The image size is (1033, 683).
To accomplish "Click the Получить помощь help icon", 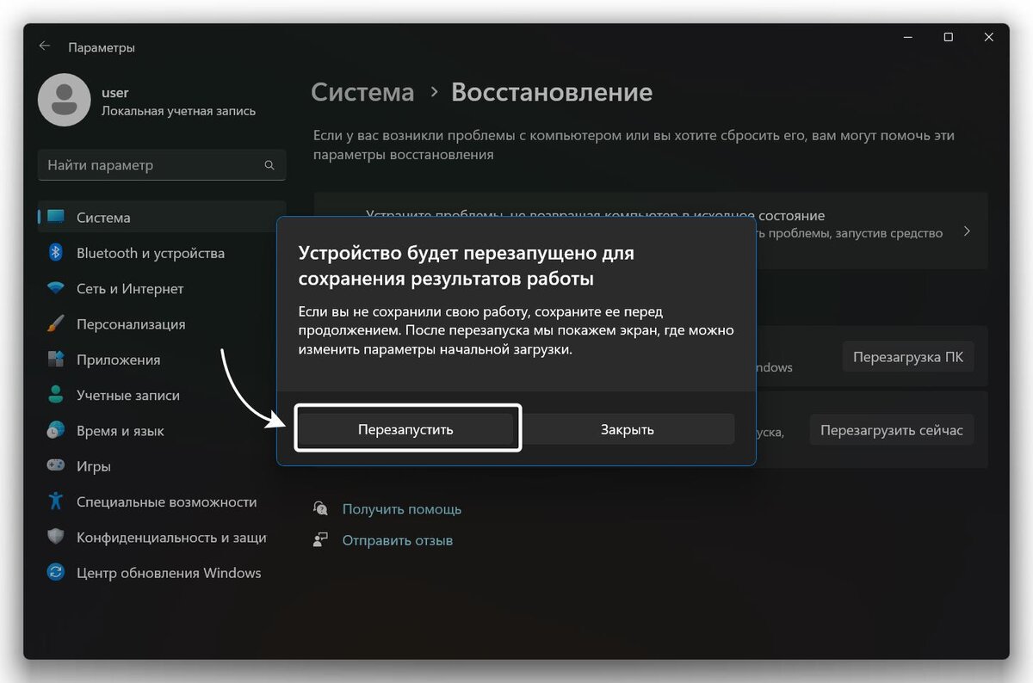I will [x=320, y=509].
